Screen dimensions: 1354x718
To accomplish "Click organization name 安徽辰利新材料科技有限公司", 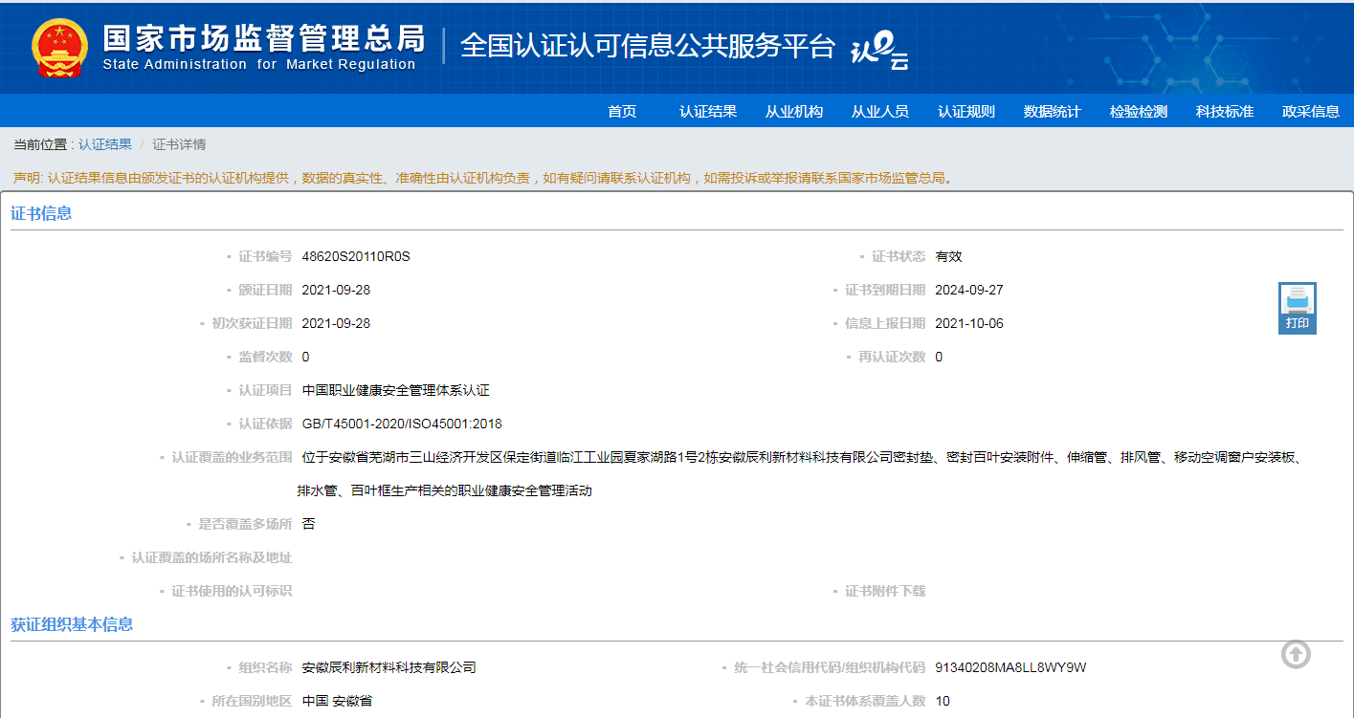I will tap(388, 667).
